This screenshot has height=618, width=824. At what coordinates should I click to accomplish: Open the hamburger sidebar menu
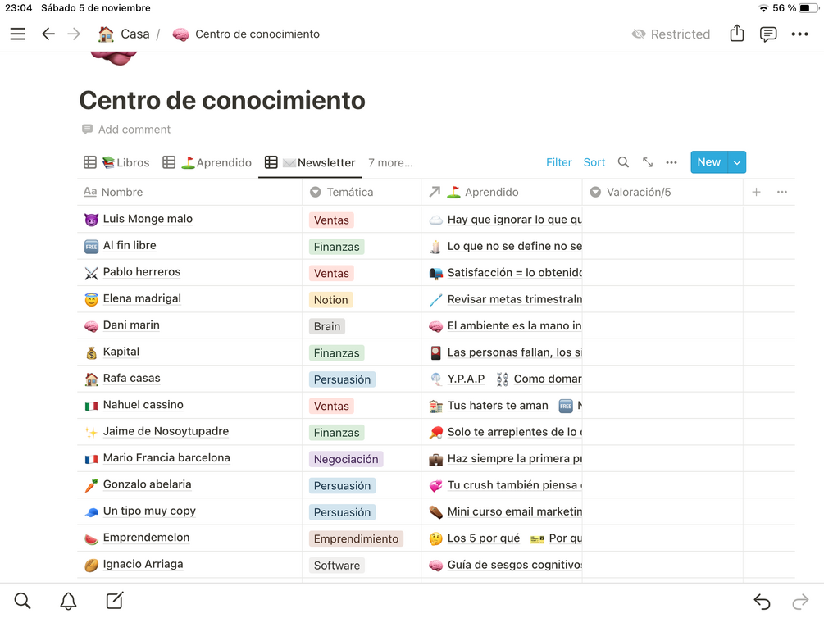click(x=18, y=34)
